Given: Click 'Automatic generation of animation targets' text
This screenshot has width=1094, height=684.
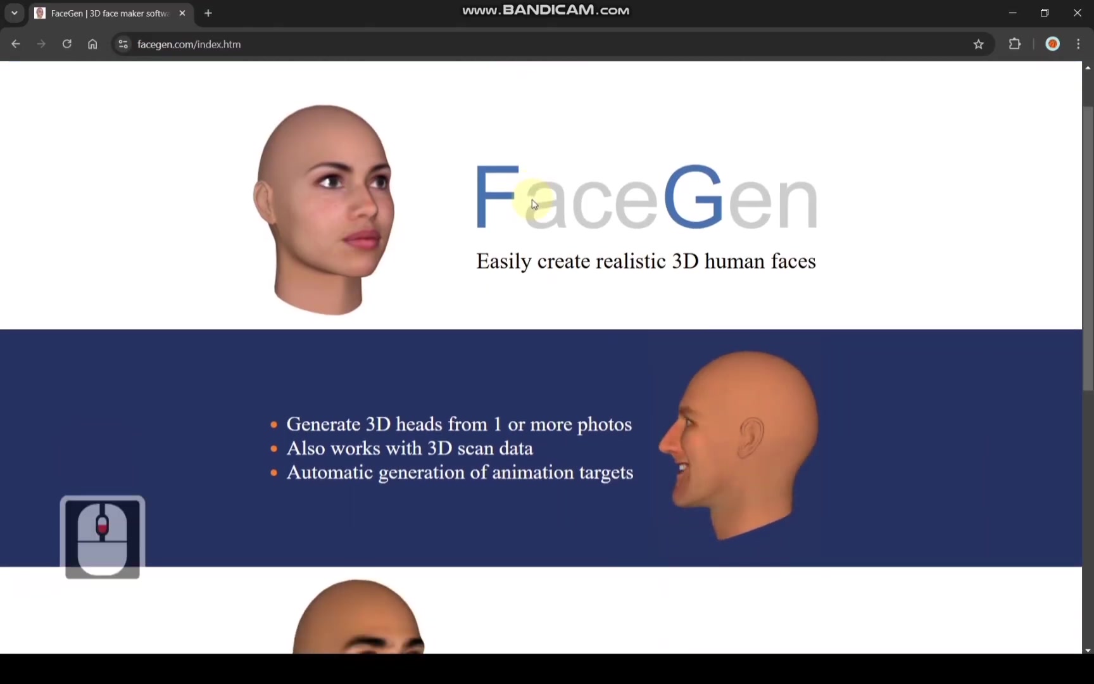Looking at the screenshot, I should pos(460,472).
